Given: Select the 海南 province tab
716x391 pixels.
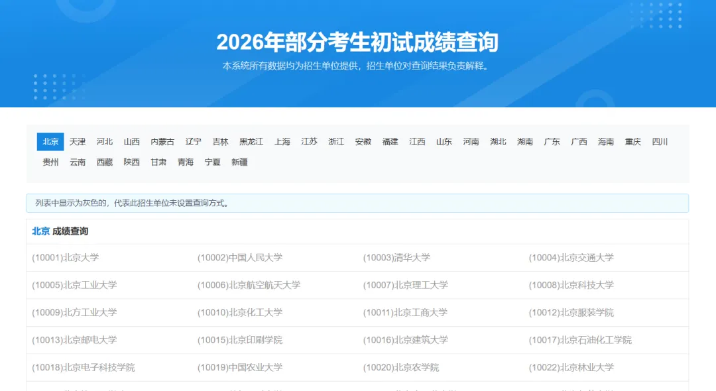Looking at the screenshot, I should coord(605,142).
